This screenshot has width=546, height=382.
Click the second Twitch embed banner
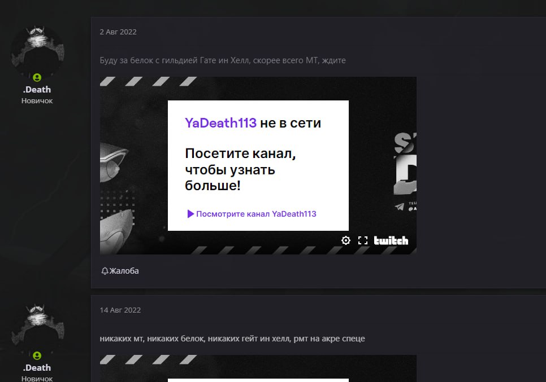pyautogui.click(x=258, y=368)
